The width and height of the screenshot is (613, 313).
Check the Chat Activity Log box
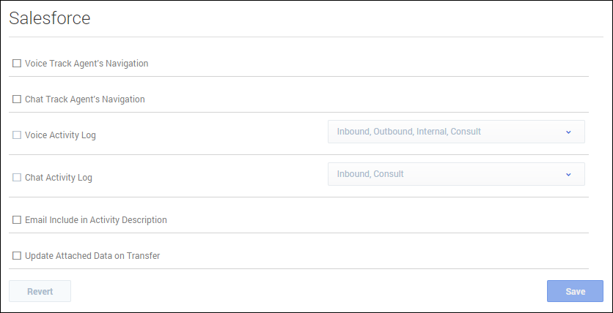pyautogui.click(x=17, y=178)
